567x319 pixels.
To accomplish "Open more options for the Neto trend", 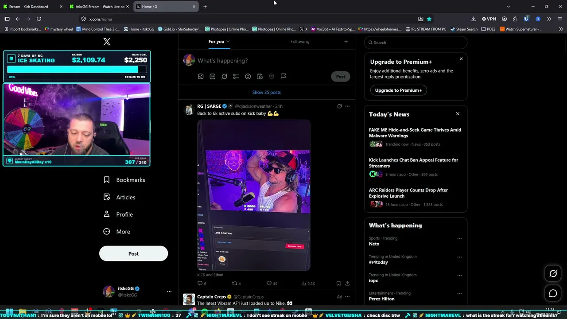I will click(x=459, y=239).
